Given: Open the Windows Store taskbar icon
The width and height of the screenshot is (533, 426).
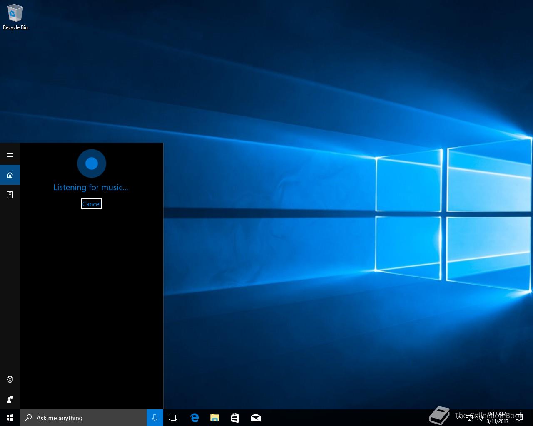Looking at the screenshot, I should coord(235,418).
